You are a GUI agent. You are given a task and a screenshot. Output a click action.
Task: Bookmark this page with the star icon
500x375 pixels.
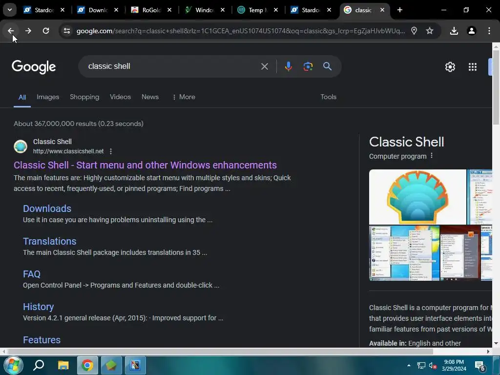coord(430,31)
